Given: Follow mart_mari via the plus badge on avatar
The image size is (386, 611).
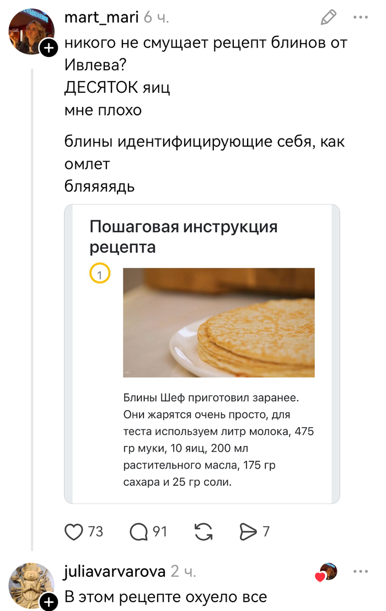Looking at the screenshot, I should pyautogui.click(x=49, y=48).
